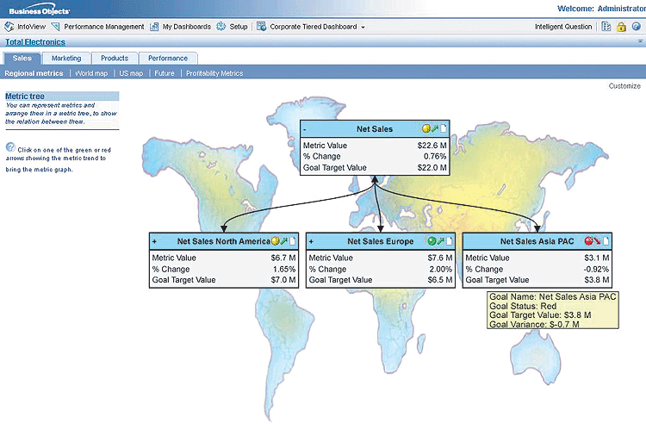Click the Performance Management menu label
The width and height of the screenshot is (646, 429).
click(104, 27)
